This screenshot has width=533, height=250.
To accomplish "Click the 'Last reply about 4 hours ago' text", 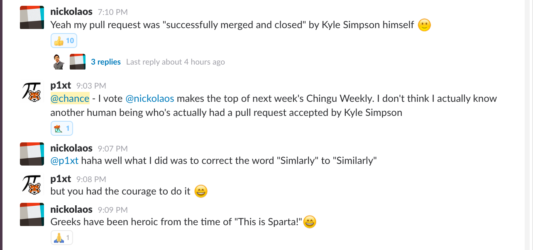I will [x=175, y=62].
